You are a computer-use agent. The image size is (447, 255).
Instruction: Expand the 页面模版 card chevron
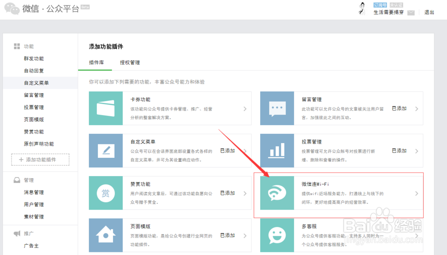245,236
